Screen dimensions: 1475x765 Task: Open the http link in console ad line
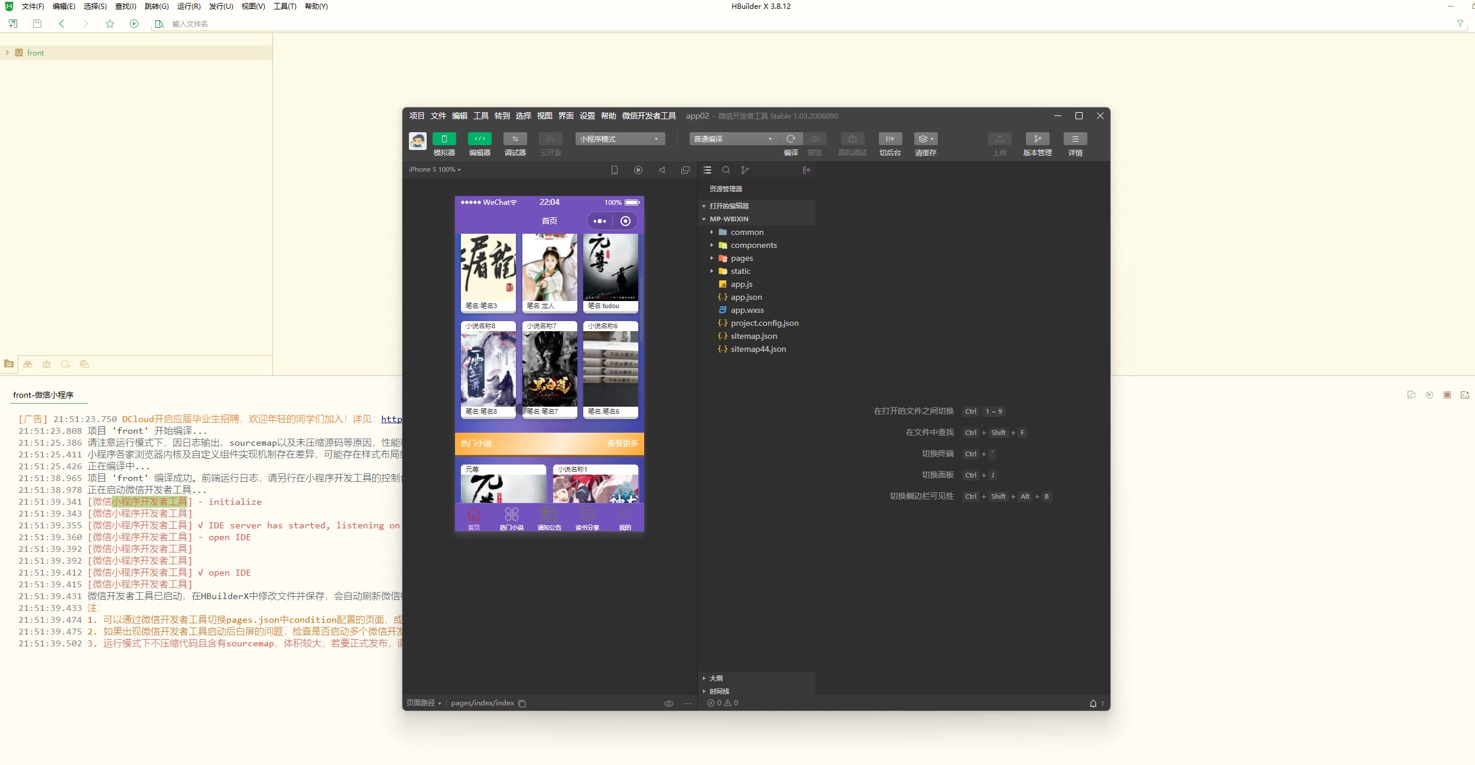[x=391, y=419]
